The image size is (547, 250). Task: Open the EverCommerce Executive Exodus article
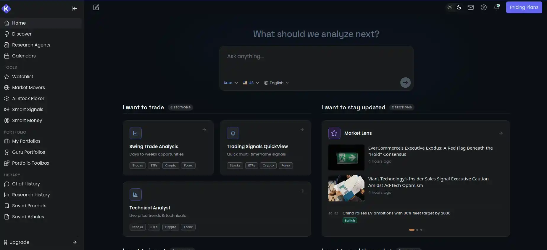click(430, 151)
